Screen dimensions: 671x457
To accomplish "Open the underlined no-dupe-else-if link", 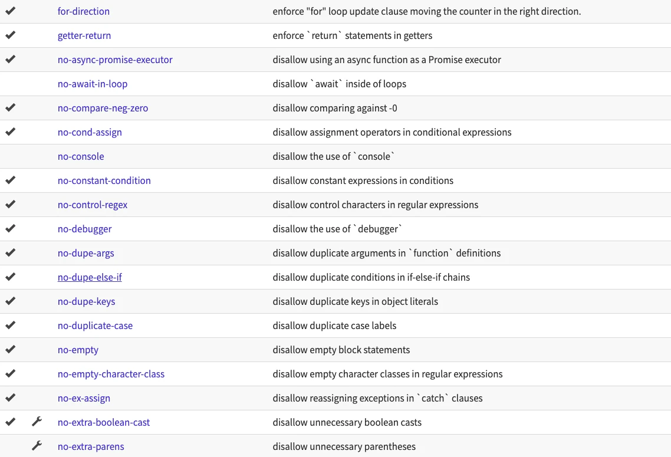I will pyautogui.click(x=90, y=277).
